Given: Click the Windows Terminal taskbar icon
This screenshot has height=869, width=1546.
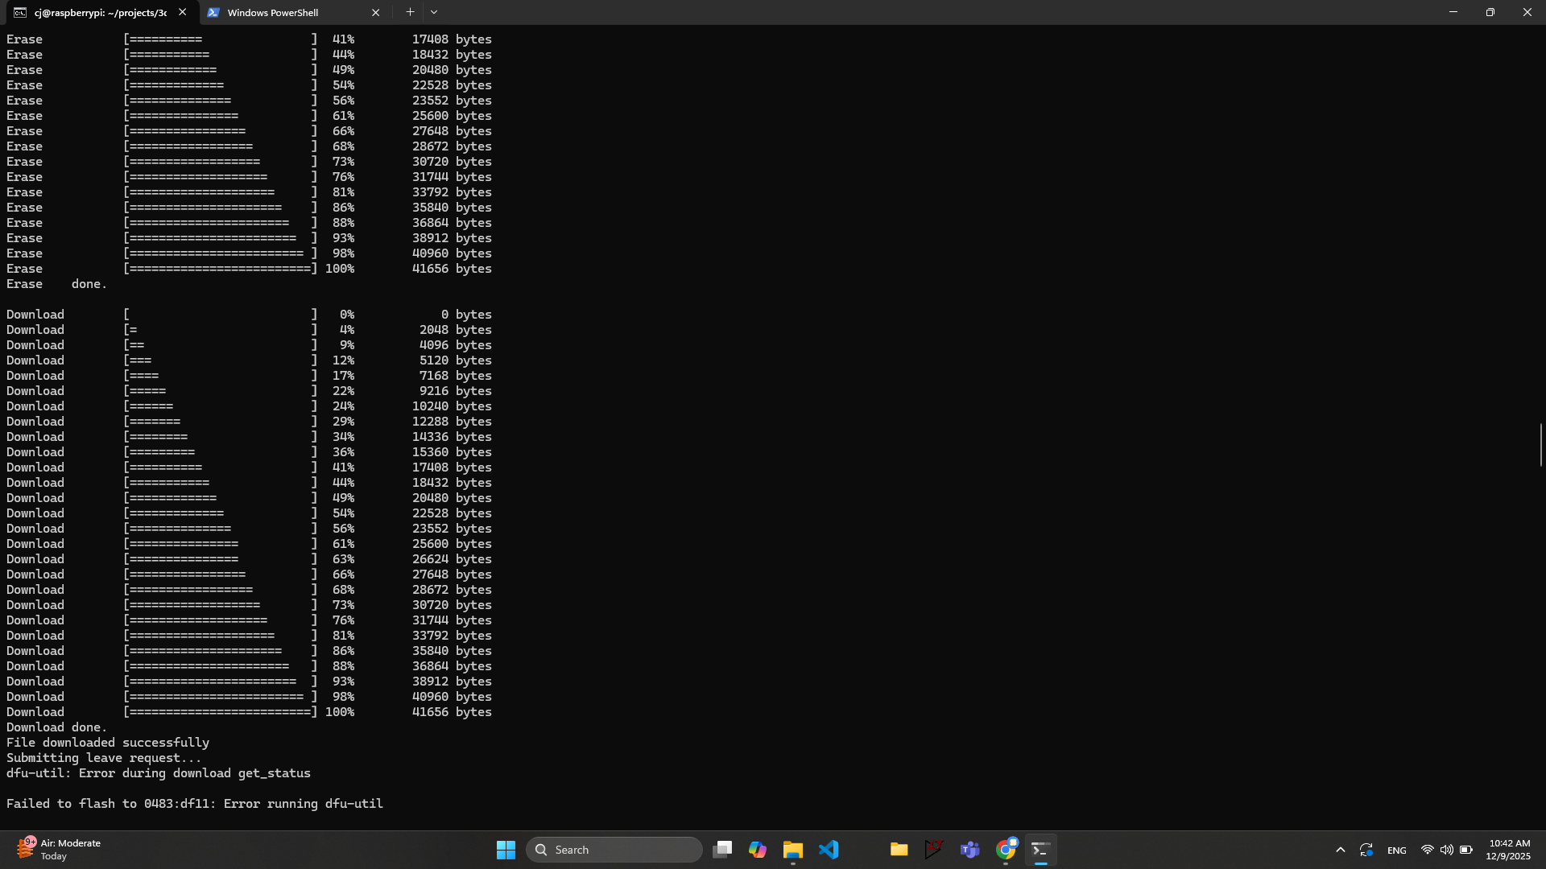Looking at the screenshot, I should (x=1040, y=849).
